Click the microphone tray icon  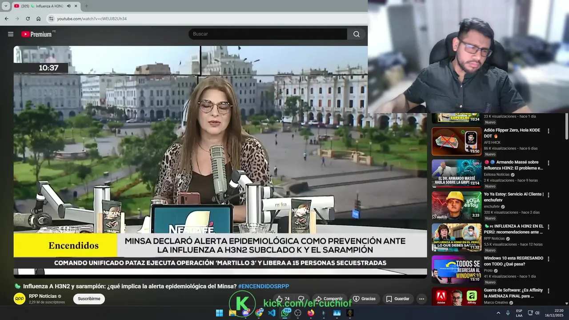[508, 313]
